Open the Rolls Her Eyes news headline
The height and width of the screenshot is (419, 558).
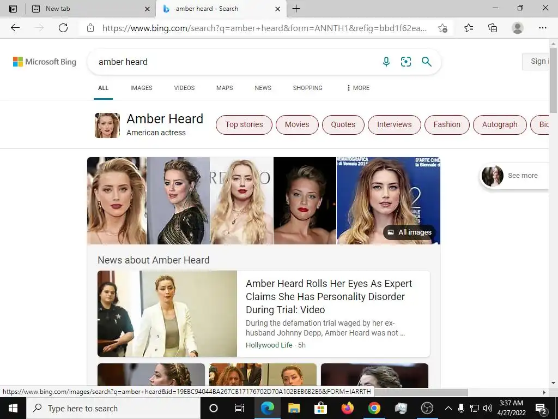[x=329, y=296]
